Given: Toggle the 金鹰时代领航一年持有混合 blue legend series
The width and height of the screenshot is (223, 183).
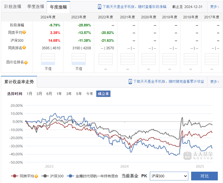Looking at the screenshot, I should [x=92, y=176].
